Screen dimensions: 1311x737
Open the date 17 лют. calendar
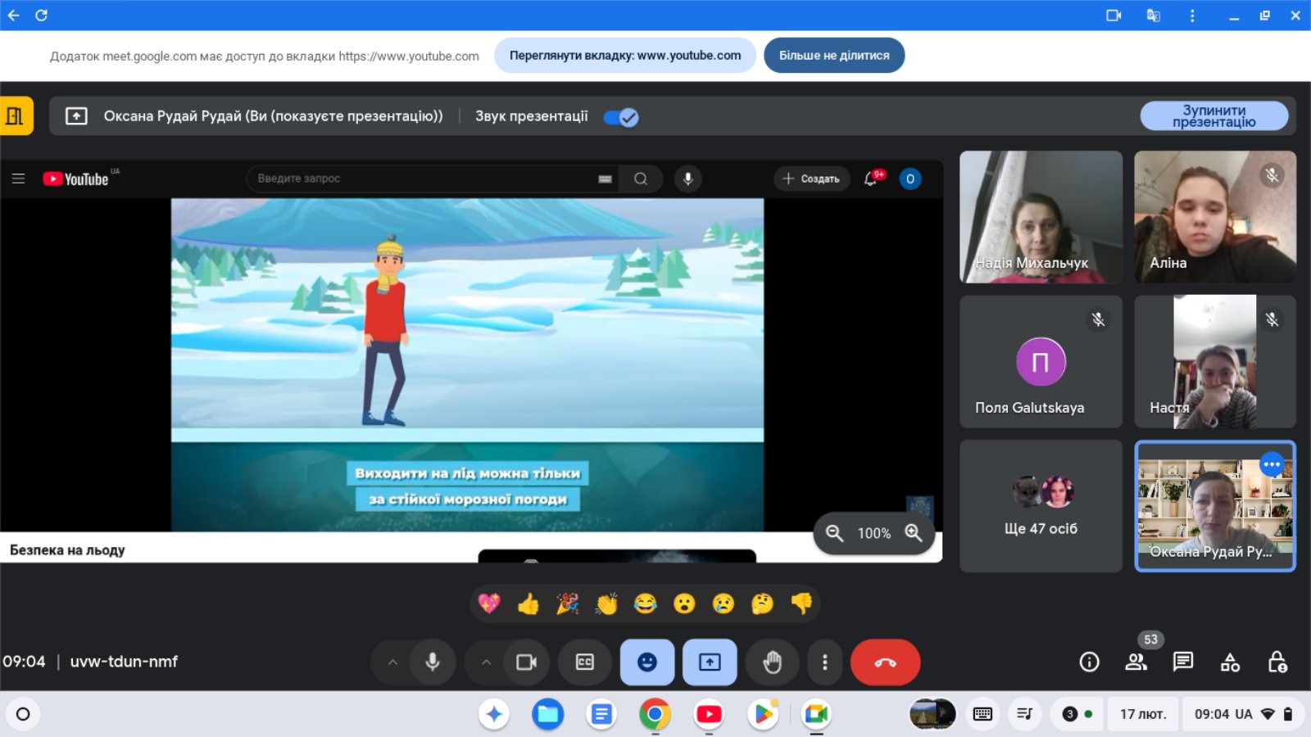[x=1143, y=714]
